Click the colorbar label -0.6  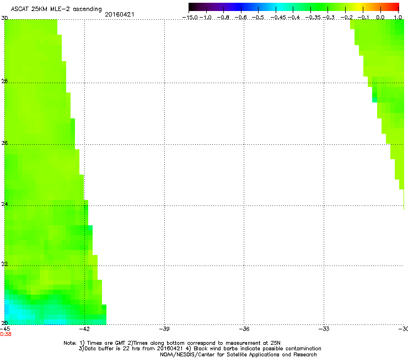click(x=241, y=18)
